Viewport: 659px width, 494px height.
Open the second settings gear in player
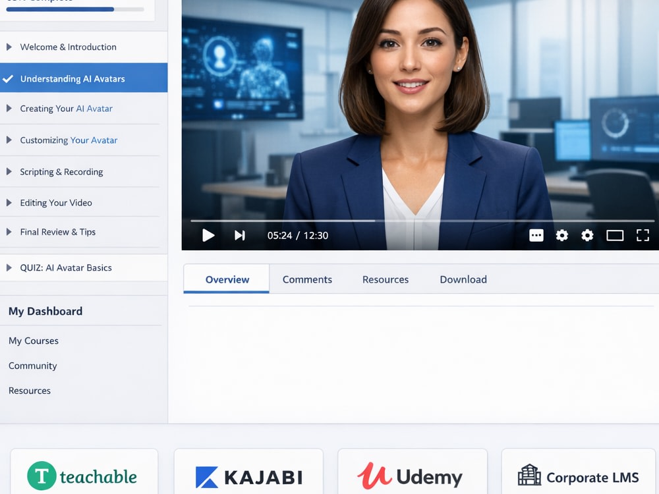587,235
